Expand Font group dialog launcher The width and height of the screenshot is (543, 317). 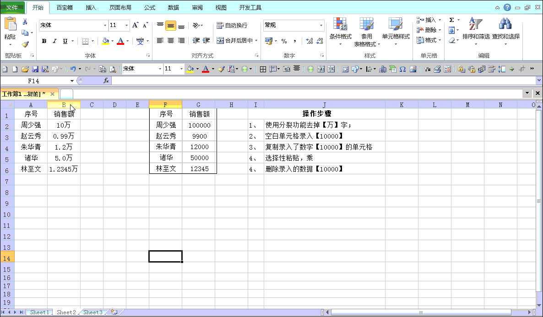(148, 55)
